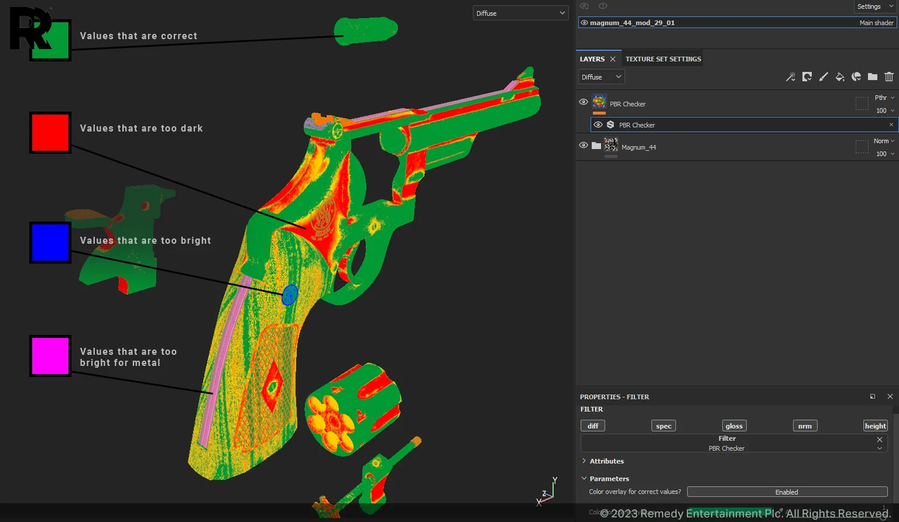Viewport: 899px width, 522px height.
Task: Open the viewport Diffuse channel dropdown
Action: (x=520, y=13)
